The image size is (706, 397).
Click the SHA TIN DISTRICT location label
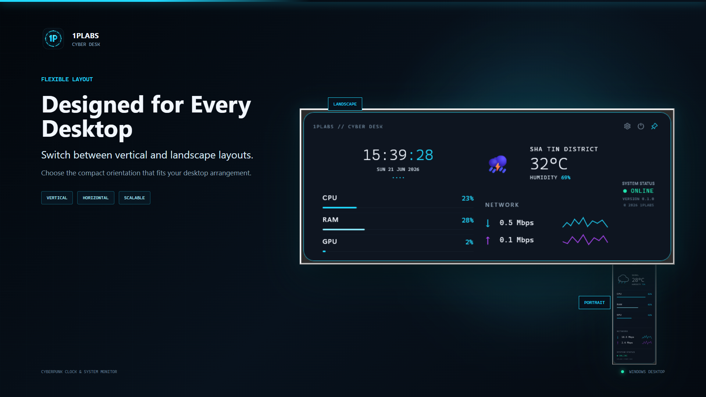tap(564, 149)
